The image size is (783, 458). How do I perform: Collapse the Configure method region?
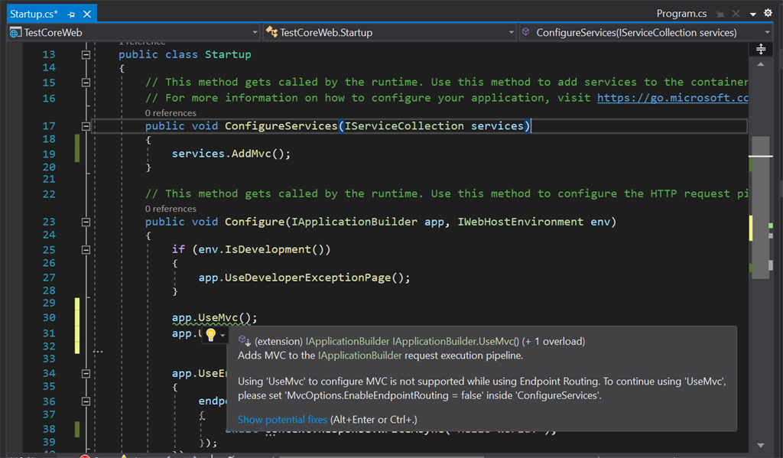click(x=86, y=222)
